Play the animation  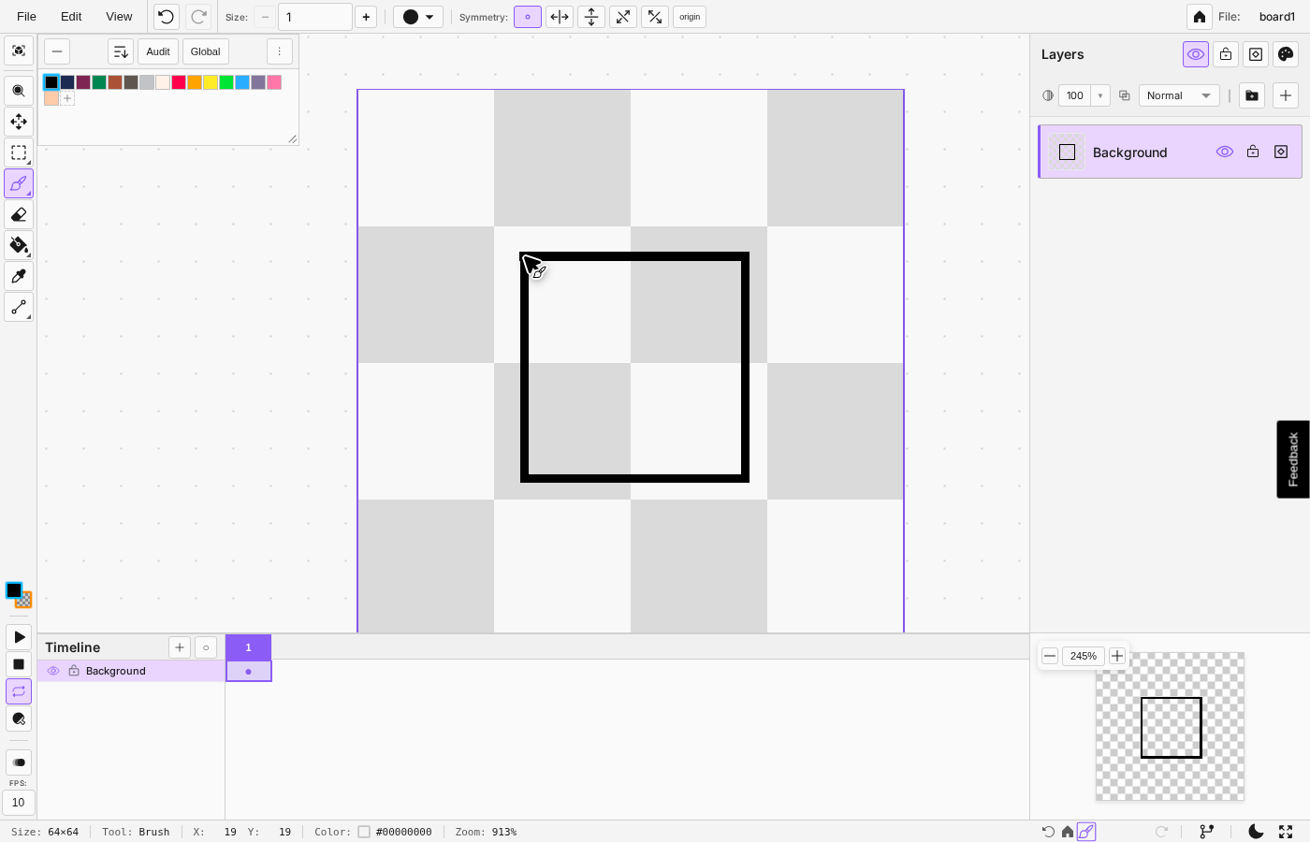pyautogui.click(x=19, y=637)
